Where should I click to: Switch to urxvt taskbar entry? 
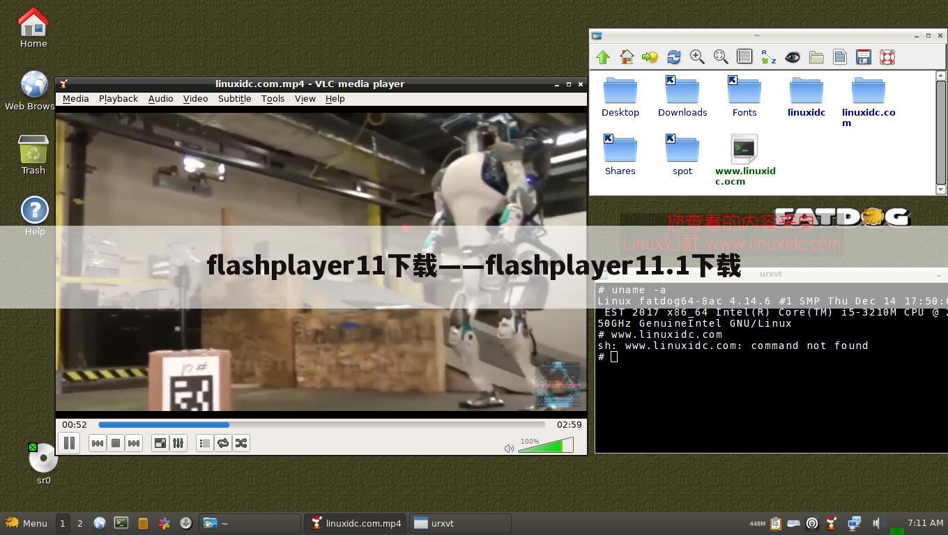coord(460,523)
